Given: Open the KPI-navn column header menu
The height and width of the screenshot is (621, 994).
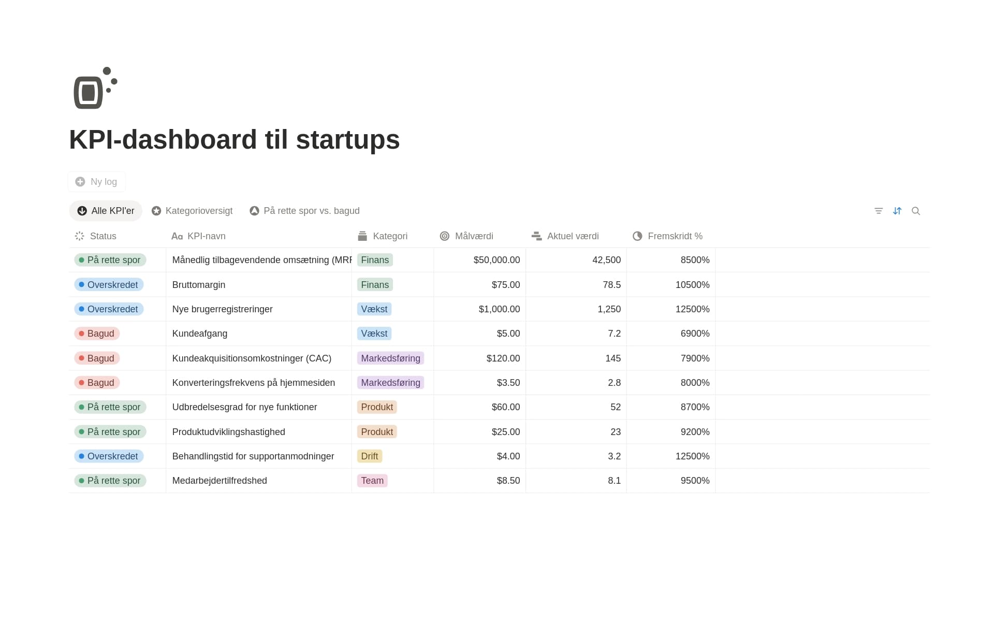Looking at the screenshot, I should [259, 236].
